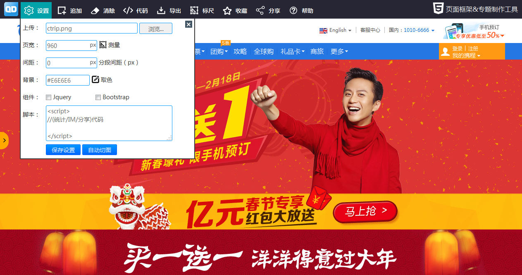Click the 马上抢 red banner button
Viewport: 522px width, 275px height.
point(365,212)
